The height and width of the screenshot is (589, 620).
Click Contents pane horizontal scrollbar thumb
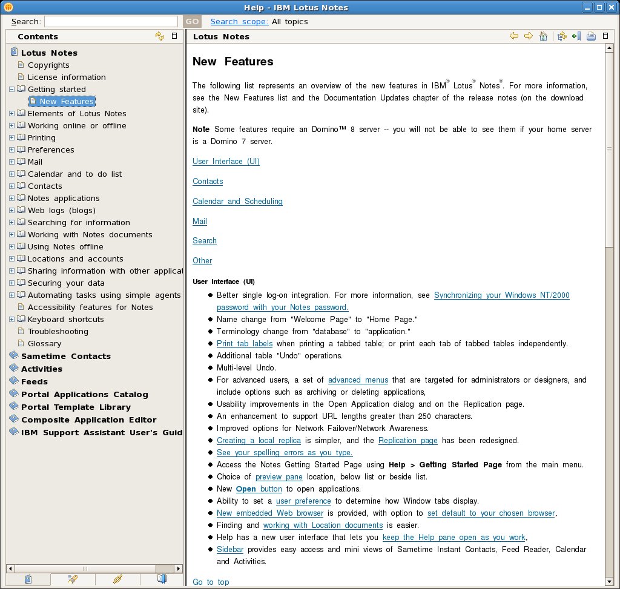(85, 568)
